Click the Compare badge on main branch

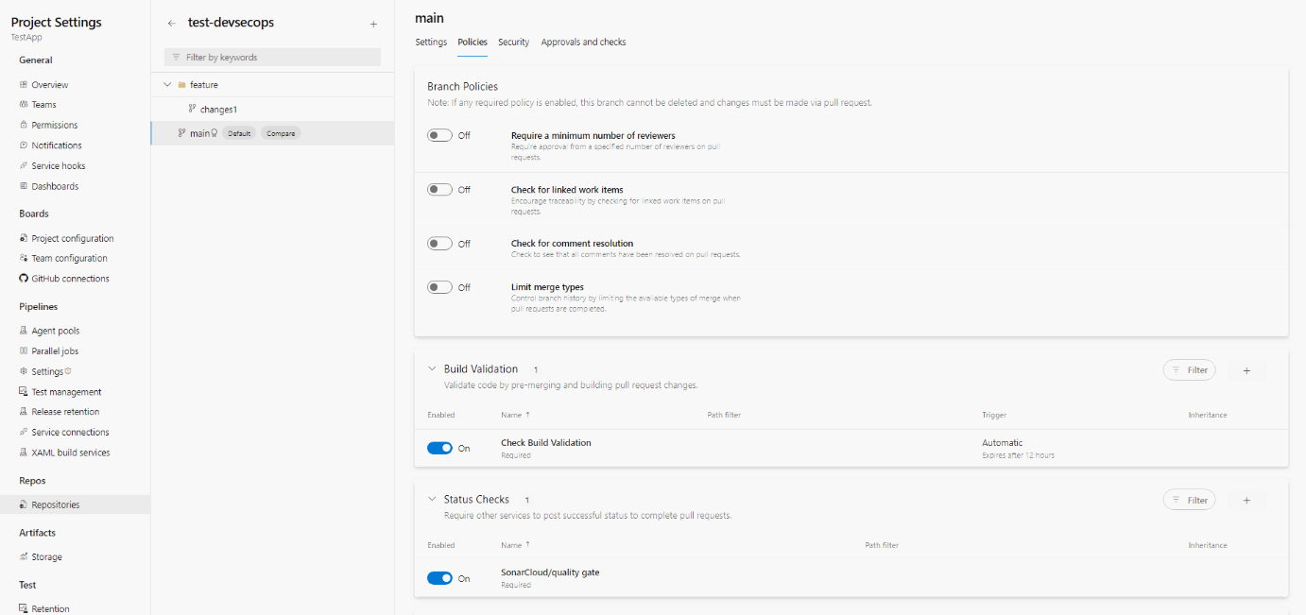[281, 134]
